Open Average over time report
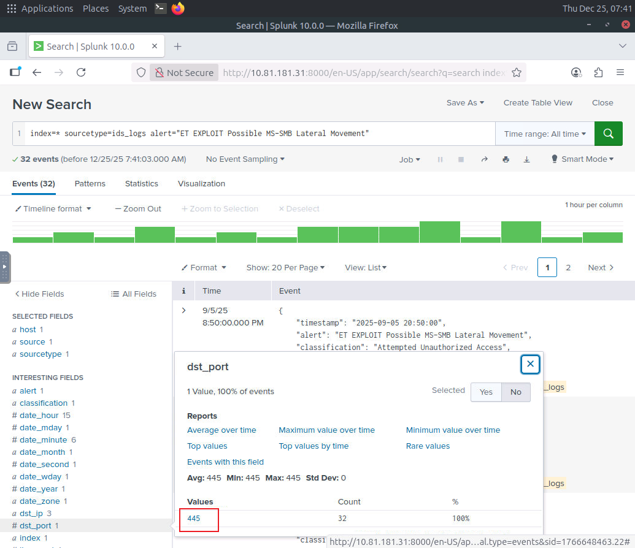The image size is (635, 548). (221, 430)
